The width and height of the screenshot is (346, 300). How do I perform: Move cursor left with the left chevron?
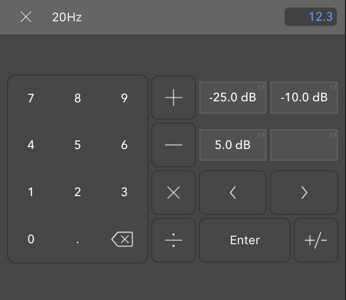coord(233,193)
